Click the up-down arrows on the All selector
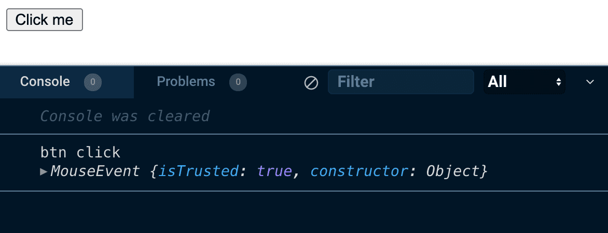This screenshot has height=233, width=608. [559, 82]
